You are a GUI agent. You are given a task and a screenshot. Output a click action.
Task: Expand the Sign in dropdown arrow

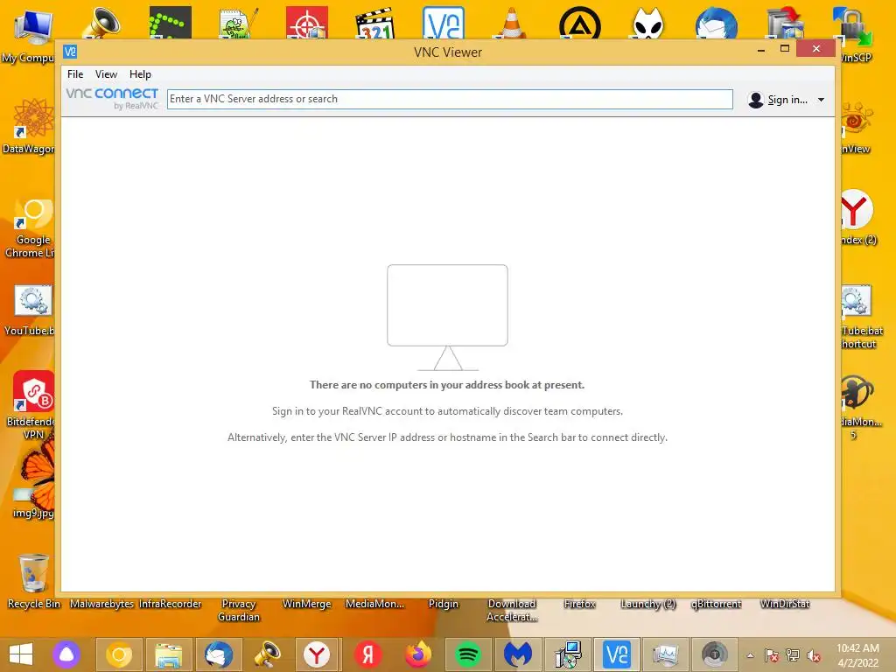pyautogui.click(x=821, y=100)
